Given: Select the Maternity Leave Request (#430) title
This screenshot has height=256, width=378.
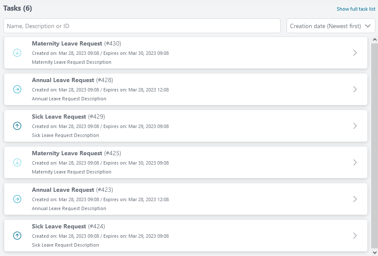Looking at the screenshot, I should pos(77,44).
